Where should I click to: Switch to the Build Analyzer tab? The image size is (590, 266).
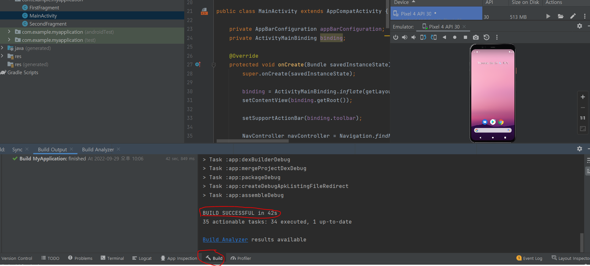pos(98,149)
